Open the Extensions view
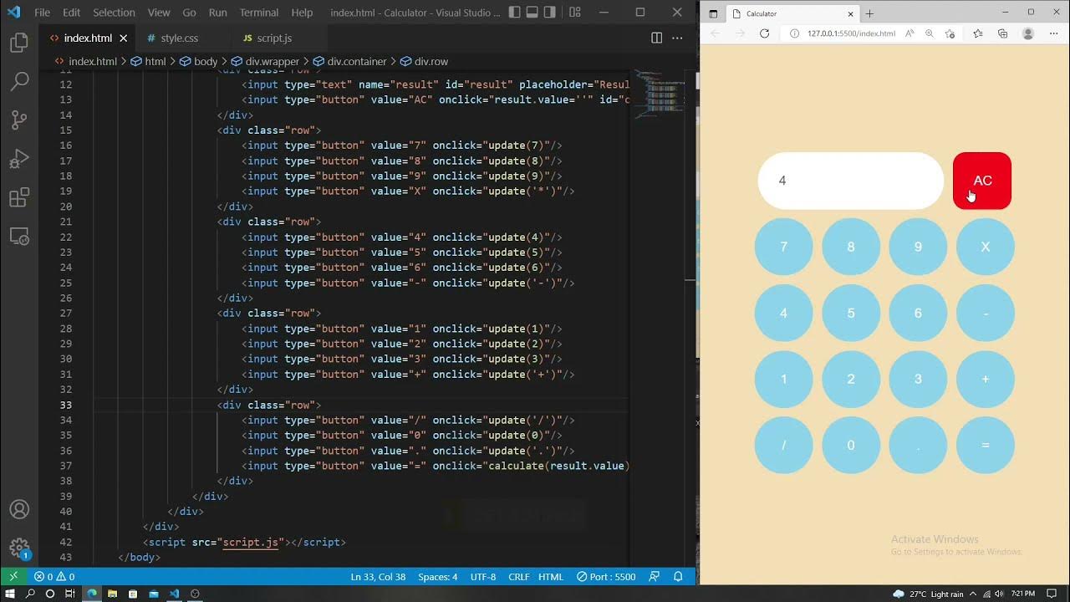This screenshot has height=602, width=1070. click(x=19, y=197)
